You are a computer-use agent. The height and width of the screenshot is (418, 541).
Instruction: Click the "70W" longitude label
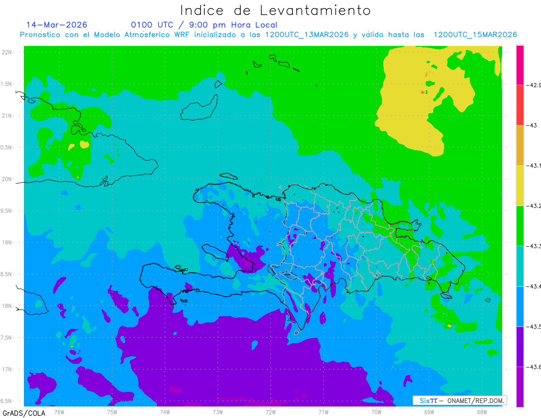(376, 412)
